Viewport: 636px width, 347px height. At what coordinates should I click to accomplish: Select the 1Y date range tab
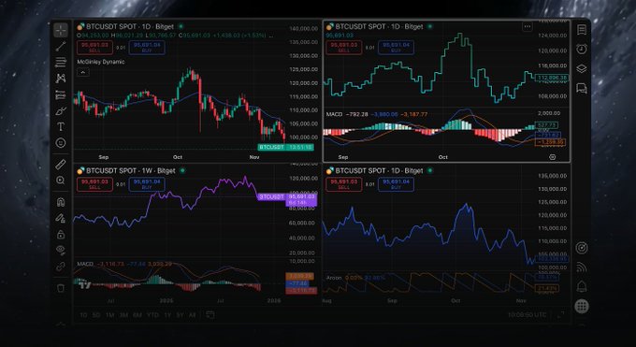(x=167, y=315)
